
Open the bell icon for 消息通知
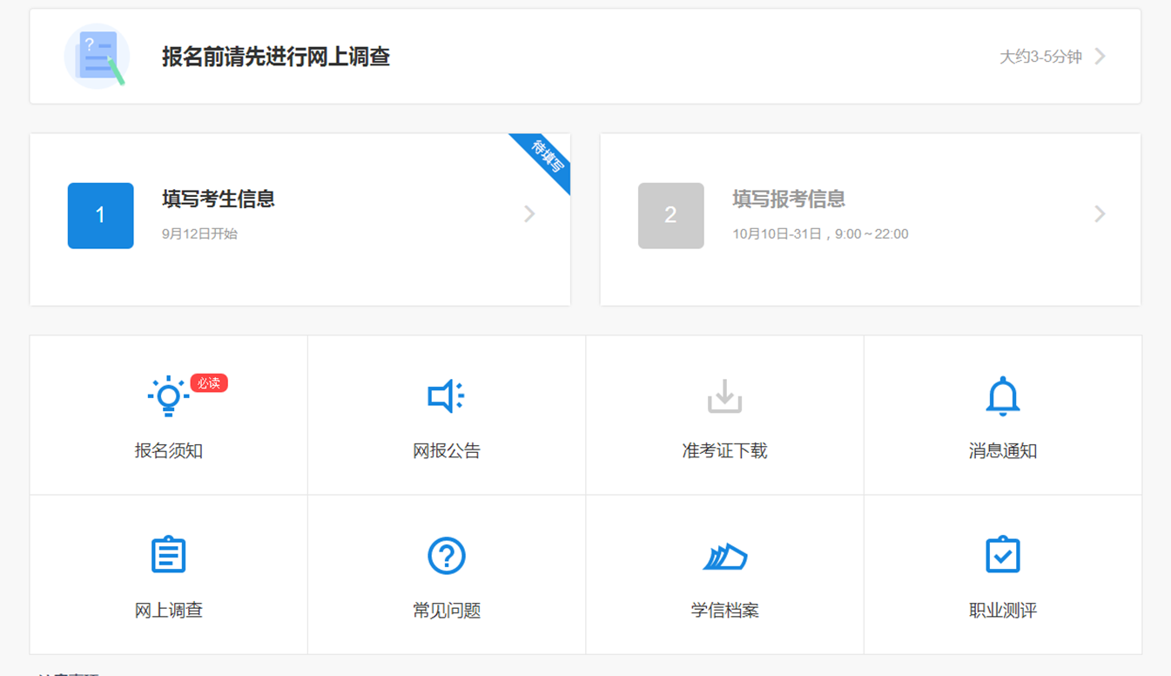1002,396
